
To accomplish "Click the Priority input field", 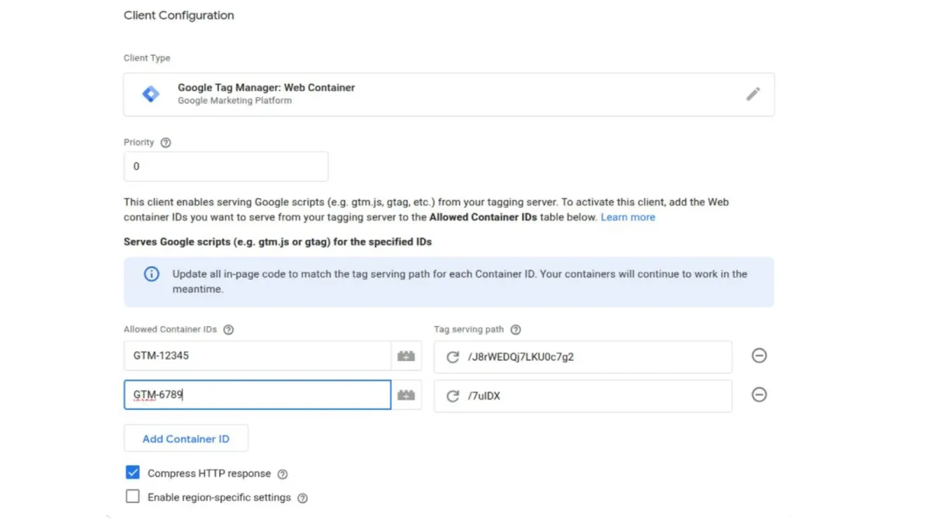I will (x=226, y=167).
